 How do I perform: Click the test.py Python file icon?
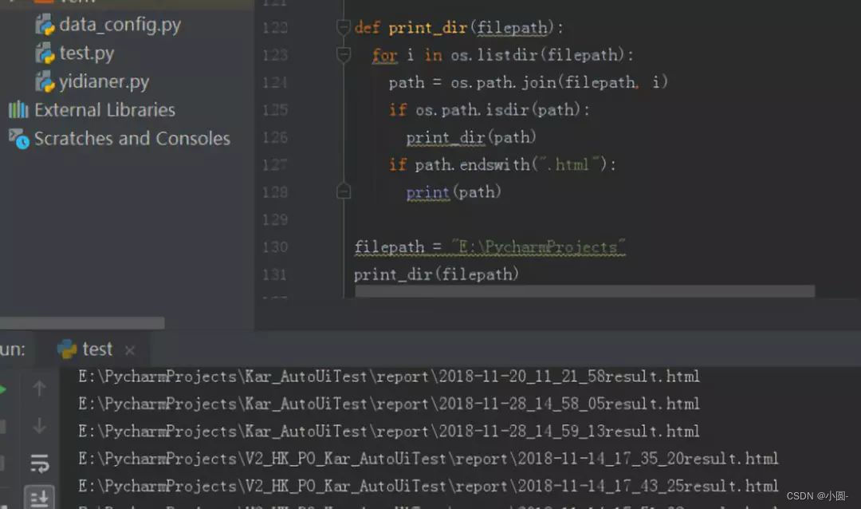pos(45,53)
